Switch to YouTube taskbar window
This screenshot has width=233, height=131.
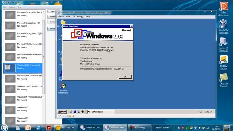(66, 128)
